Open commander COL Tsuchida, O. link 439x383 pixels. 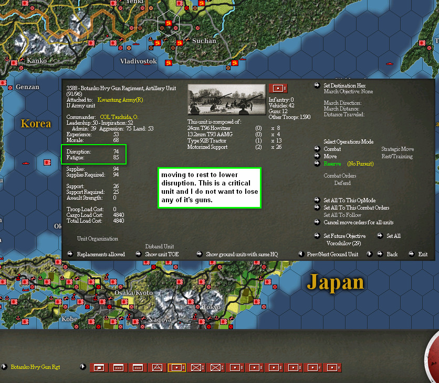[119, 117]
